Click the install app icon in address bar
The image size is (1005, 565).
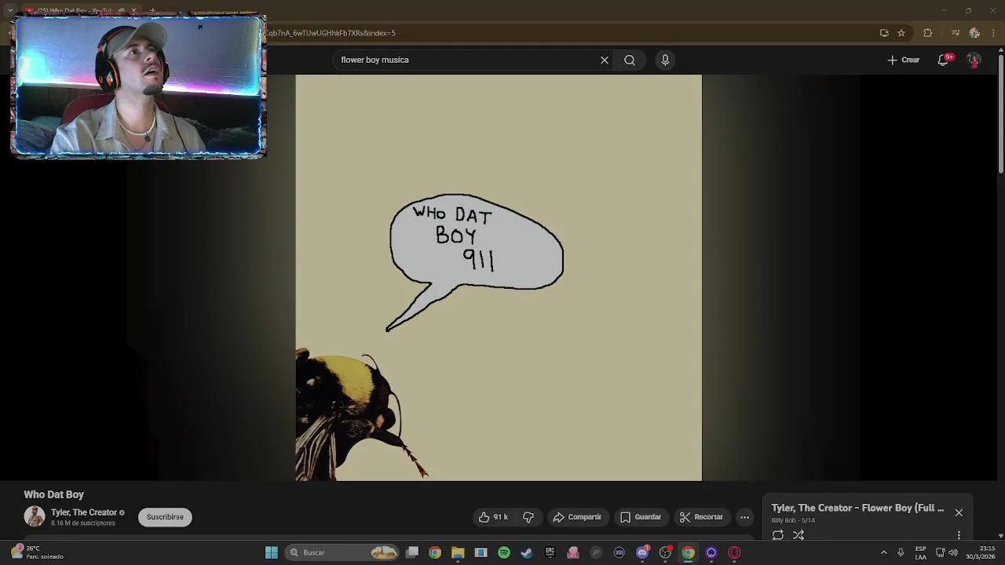point(884,33)
